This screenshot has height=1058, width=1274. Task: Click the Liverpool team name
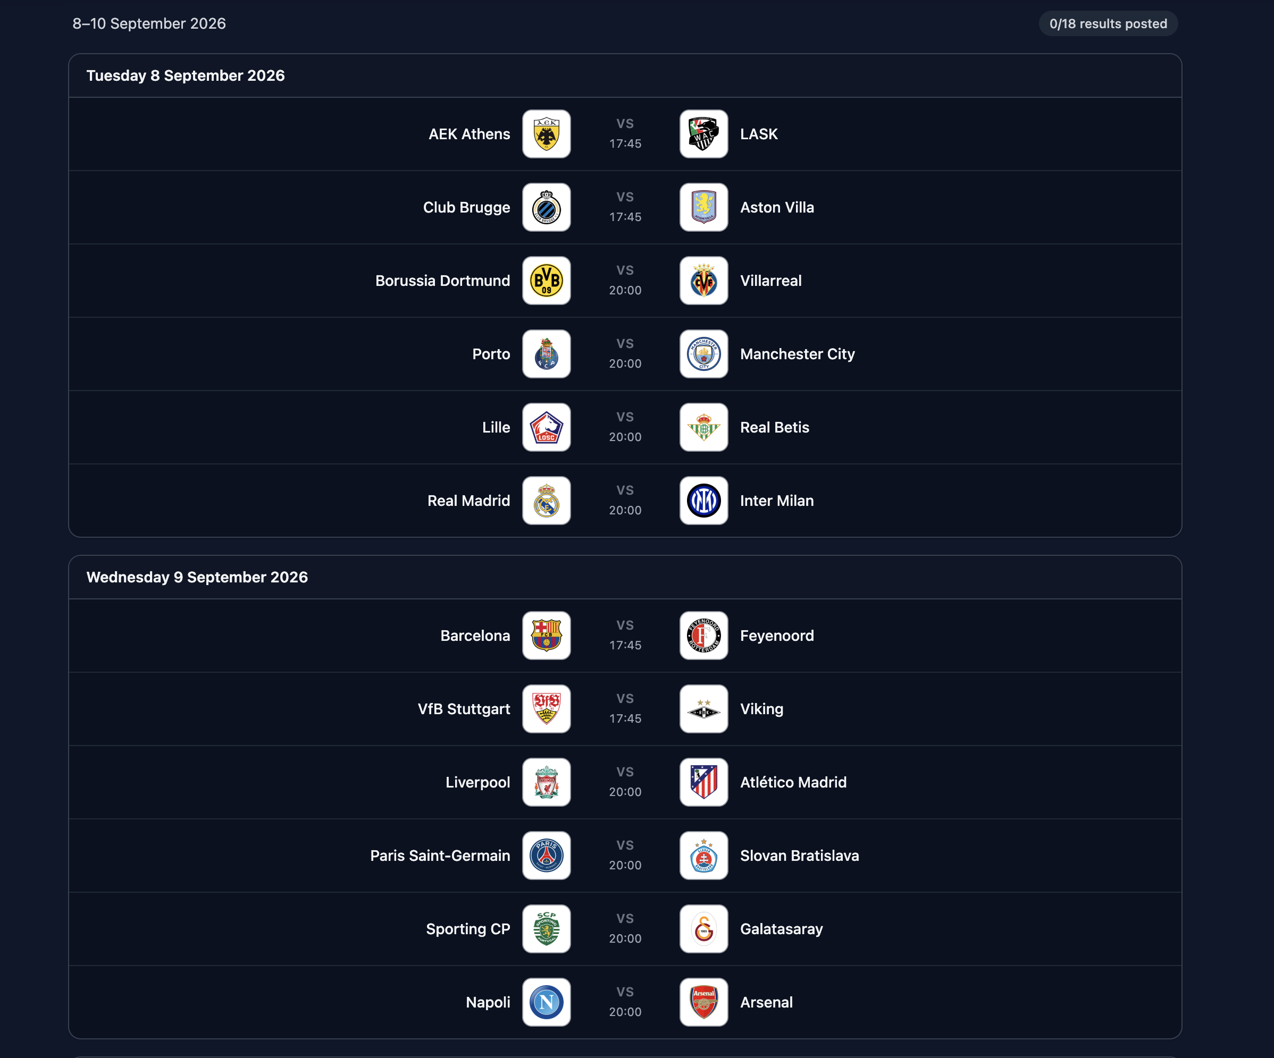click(477, 782)
